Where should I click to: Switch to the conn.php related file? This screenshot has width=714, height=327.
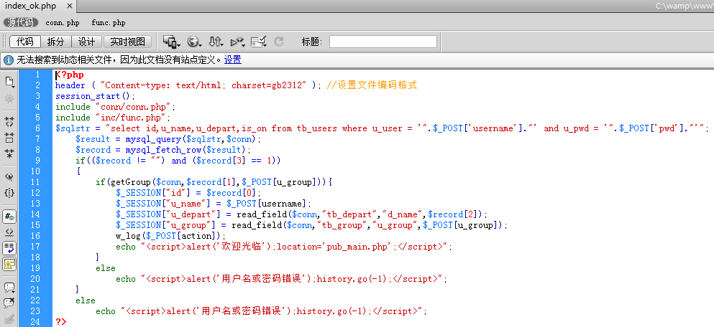(63, 23)
